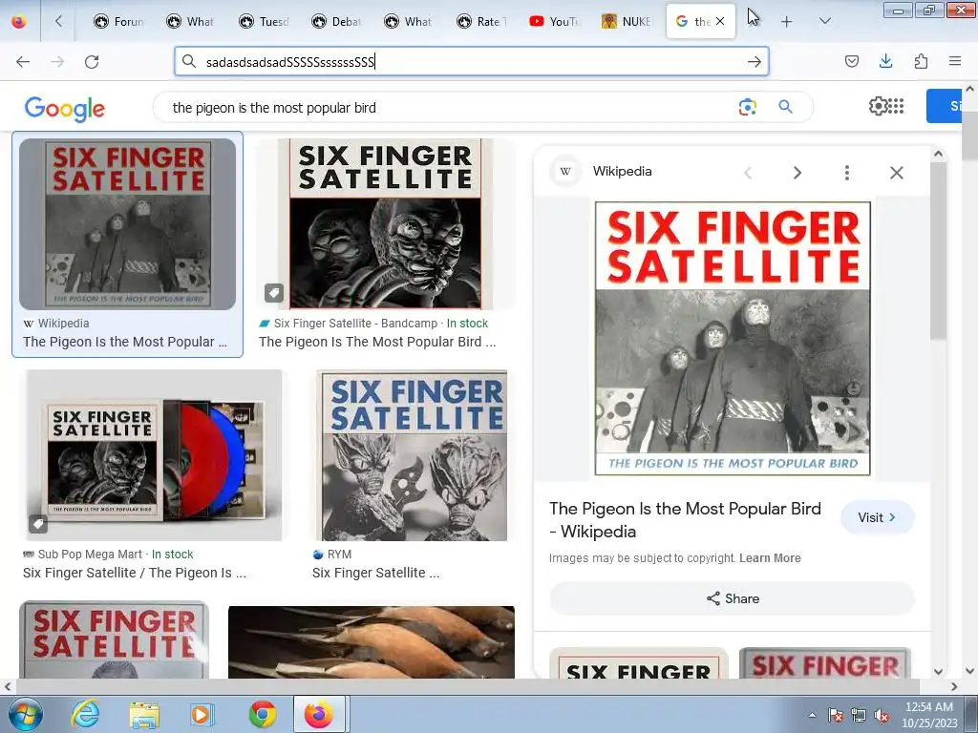Switch to the YouTube tab

555,21
